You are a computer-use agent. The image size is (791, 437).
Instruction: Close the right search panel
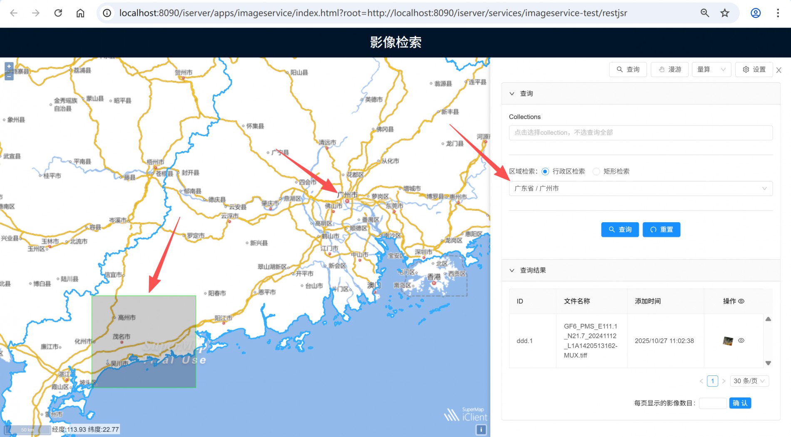coord(779,70)
